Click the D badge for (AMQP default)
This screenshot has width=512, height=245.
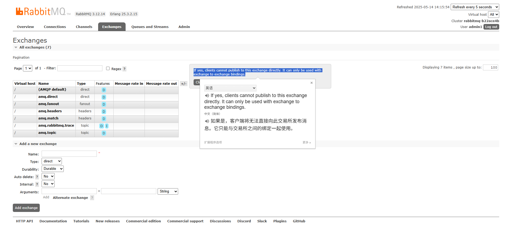coord(104,90)
